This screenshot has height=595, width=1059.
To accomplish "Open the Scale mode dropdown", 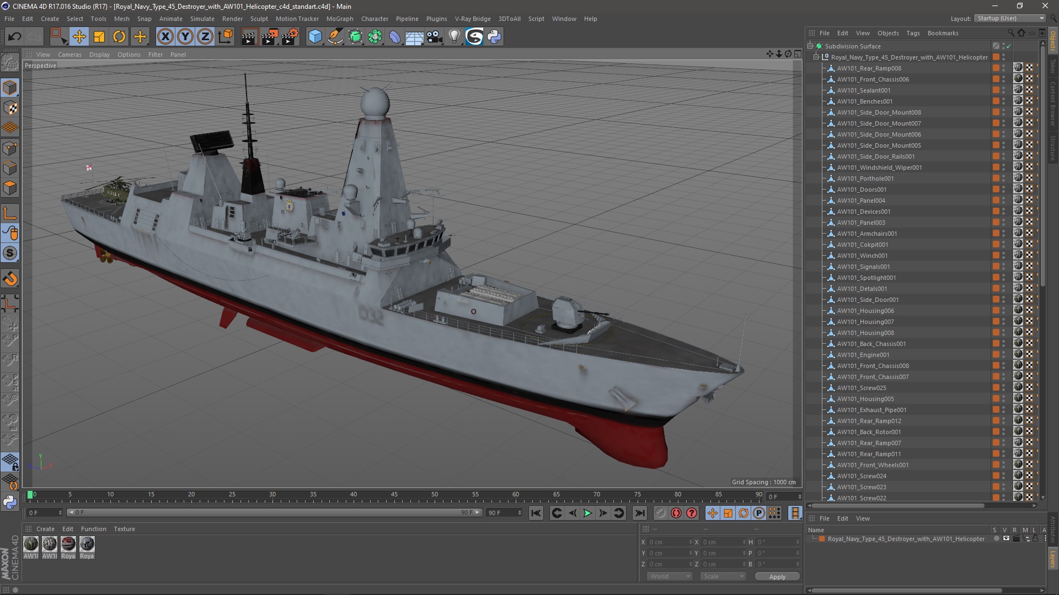I will [723, 576].
